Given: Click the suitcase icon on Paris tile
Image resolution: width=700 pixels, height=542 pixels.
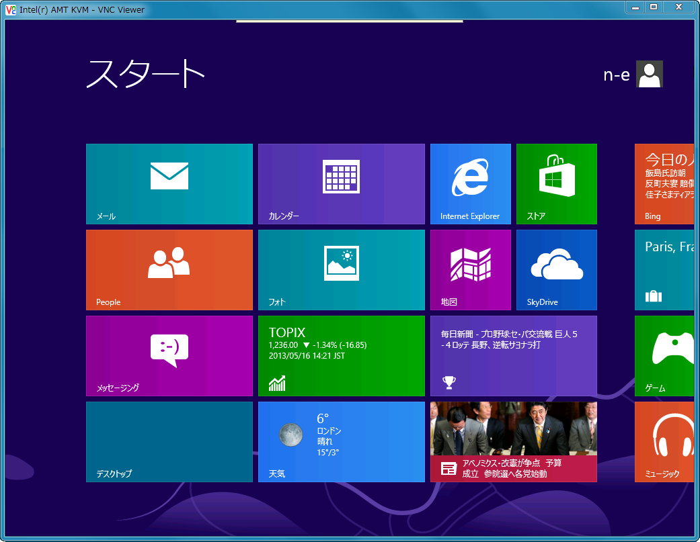Looking at the screenshot, I should (654, 296).
